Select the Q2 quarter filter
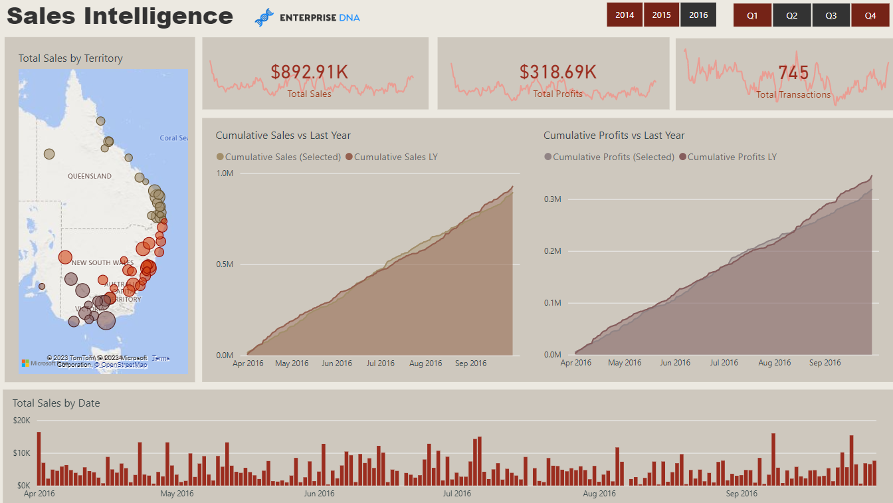 coord(791,15)
